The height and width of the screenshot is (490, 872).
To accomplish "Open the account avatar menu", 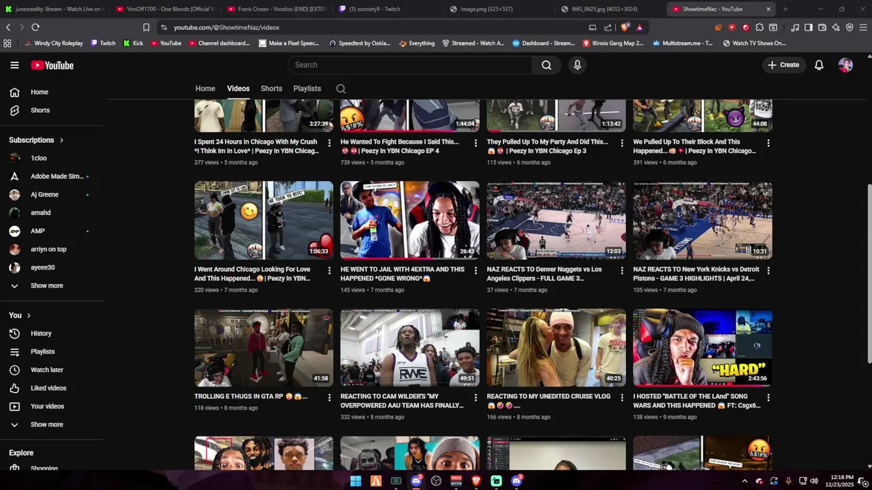I will click(845, 65).
